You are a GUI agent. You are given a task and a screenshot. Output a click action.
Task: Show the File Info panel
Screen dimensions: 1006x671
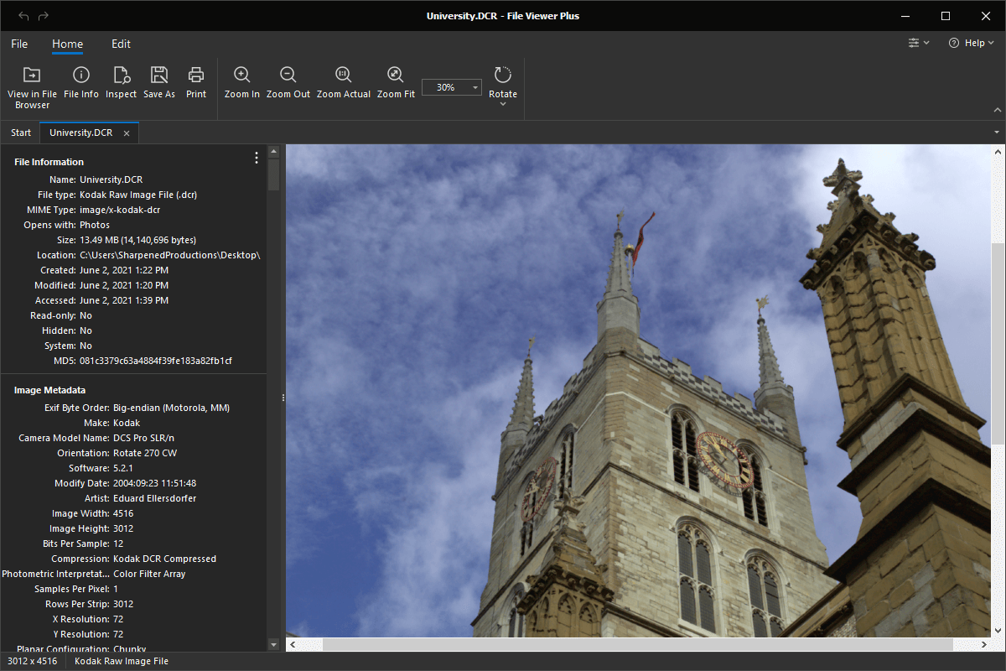[81, 83]
